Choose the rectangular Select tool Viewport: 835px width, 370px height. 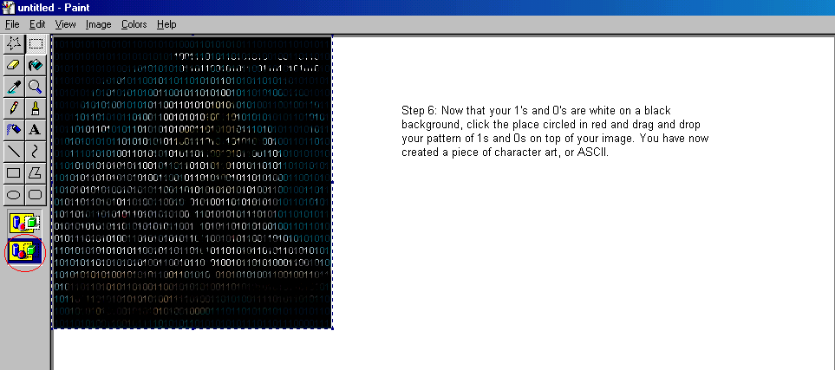click(36, 43)
